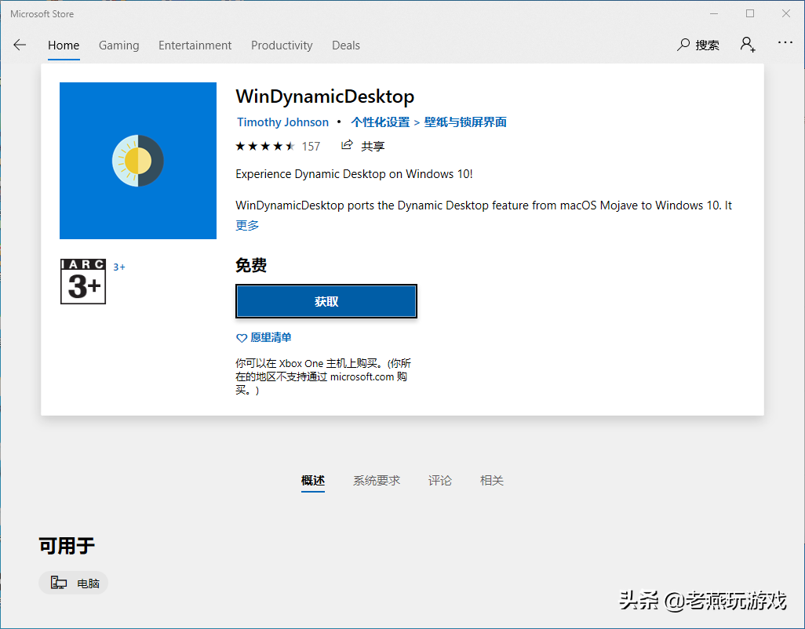The width and height of the screenshot is (805, 629).
Task: Open the three-dot more options menu
Action: coord(785,43)
